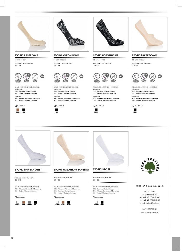The image size is (182, 252).
Task: Click the first foot icon under Stopki Laserowe
Action: pos(18,76)
